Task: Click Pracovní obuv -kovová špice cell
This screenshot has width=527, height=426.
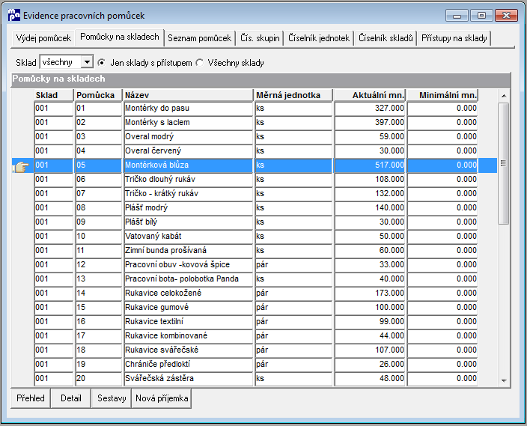Action: point(188,264)
